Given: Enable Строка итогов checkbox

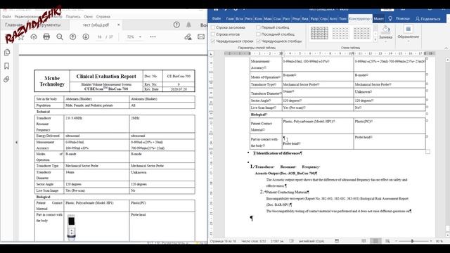Looking at the screenshot, I should click(x=213, y=34).
